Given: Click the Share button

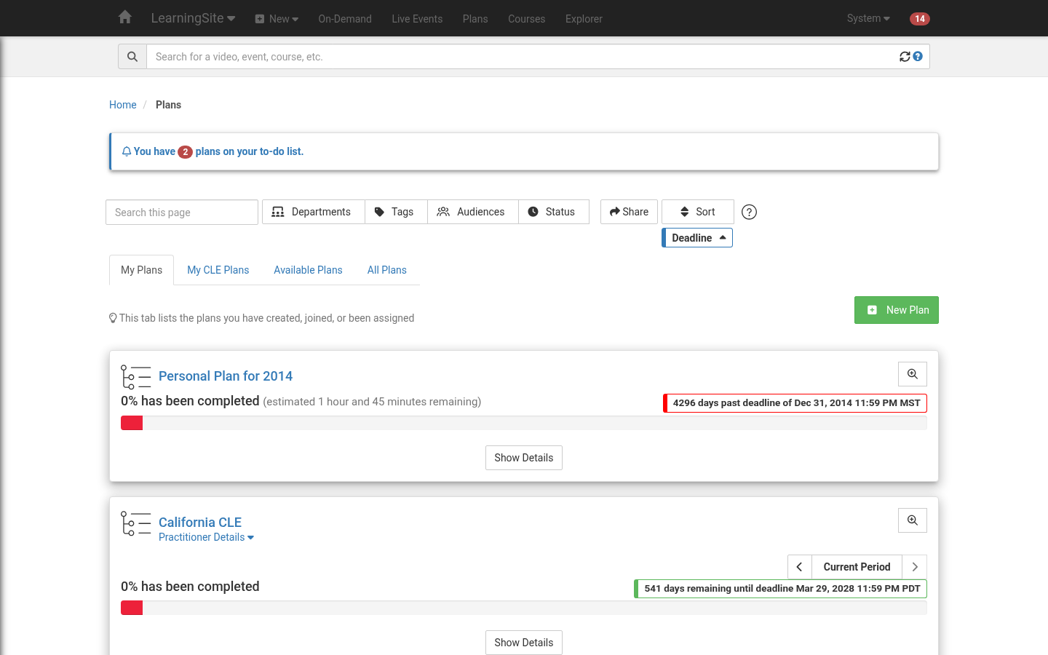Looking at the screenshot, I should tap(630, 212).
